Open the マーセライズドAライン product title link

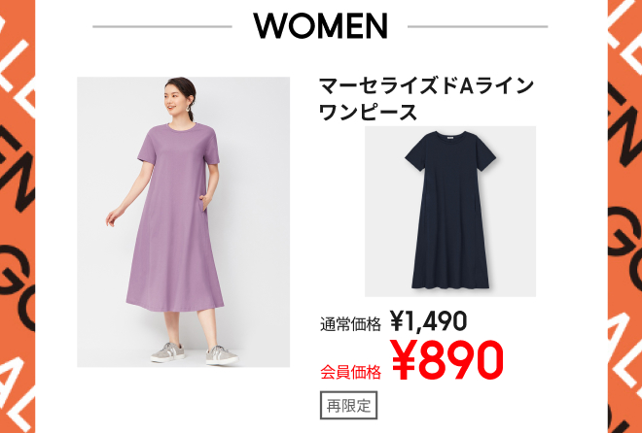click(426, 85)
